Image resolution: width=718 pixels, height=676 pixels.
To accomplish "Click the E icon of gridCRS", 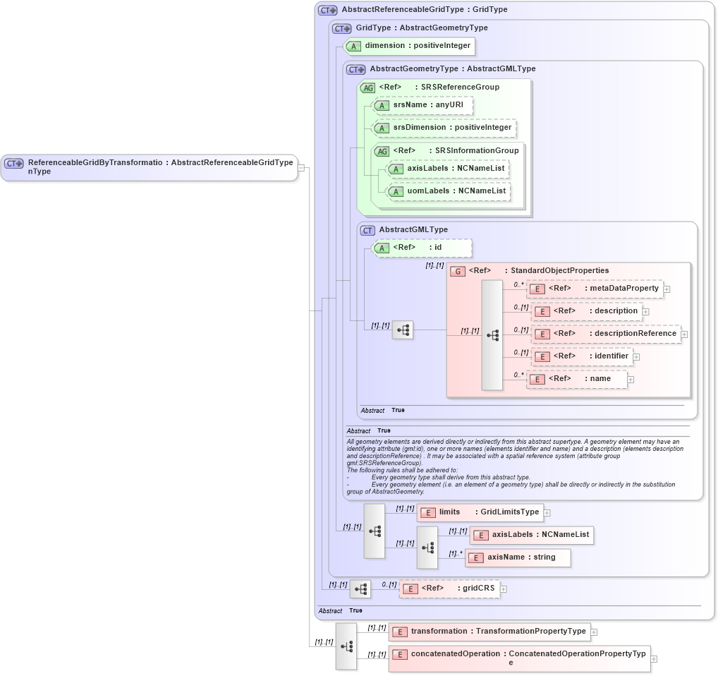I will 410,589.
